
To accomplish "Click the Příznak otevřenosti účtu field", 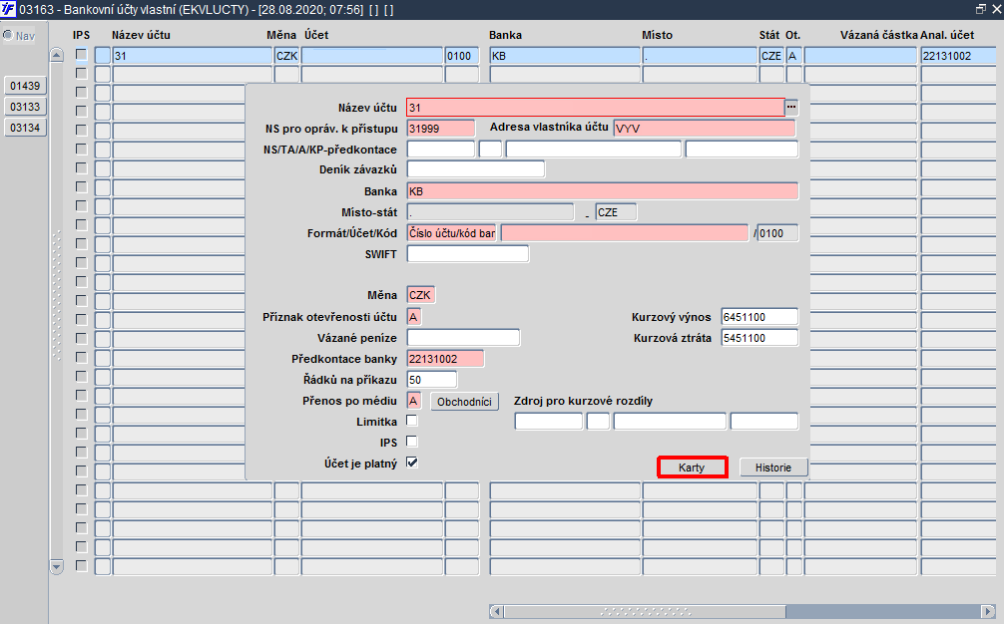I will click(413, 316).
